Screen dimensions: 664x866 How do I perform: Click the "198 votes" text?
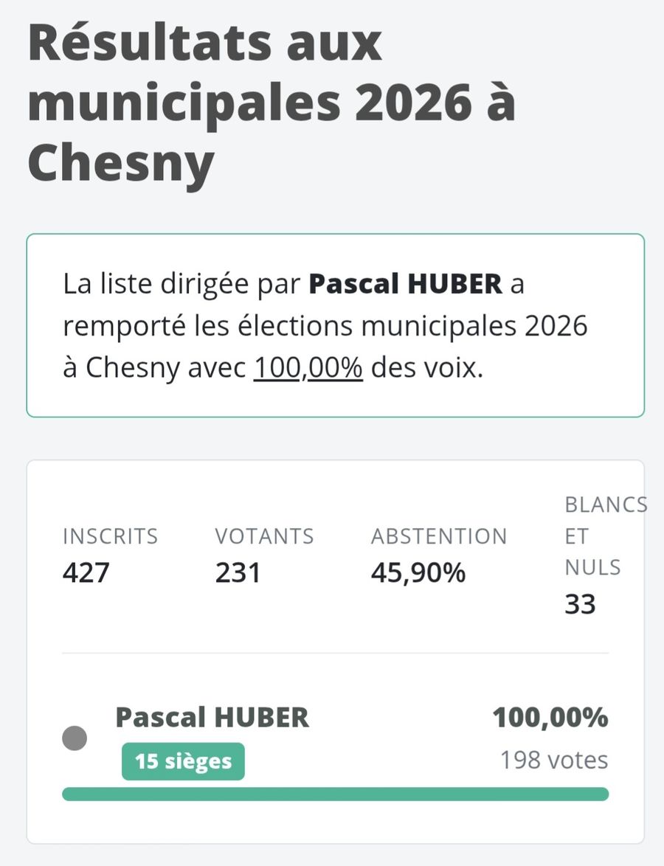(554, 760)
